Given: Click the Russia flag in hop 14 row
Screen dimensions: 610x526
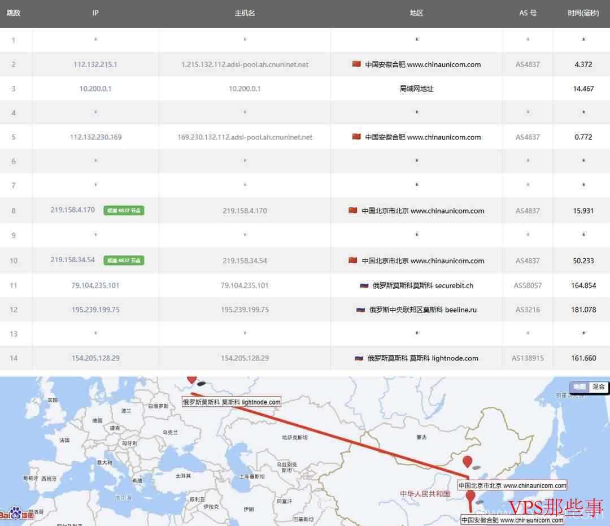Looking at the screenshot, I should [x=359, y=358].
